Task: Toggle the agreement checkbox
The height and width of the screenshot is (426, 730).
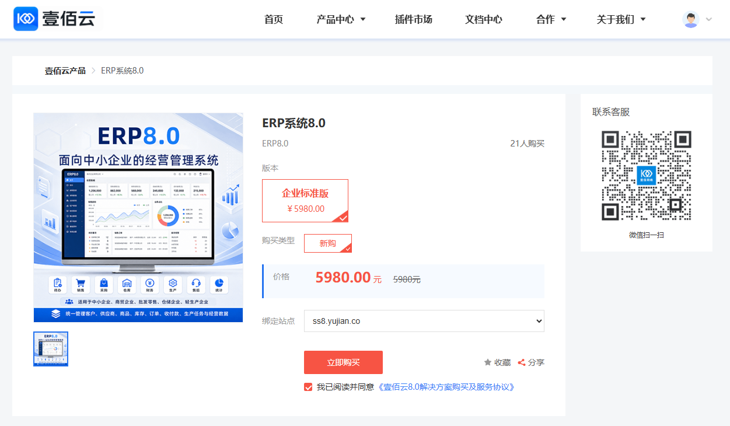Action: coord(308,387)
